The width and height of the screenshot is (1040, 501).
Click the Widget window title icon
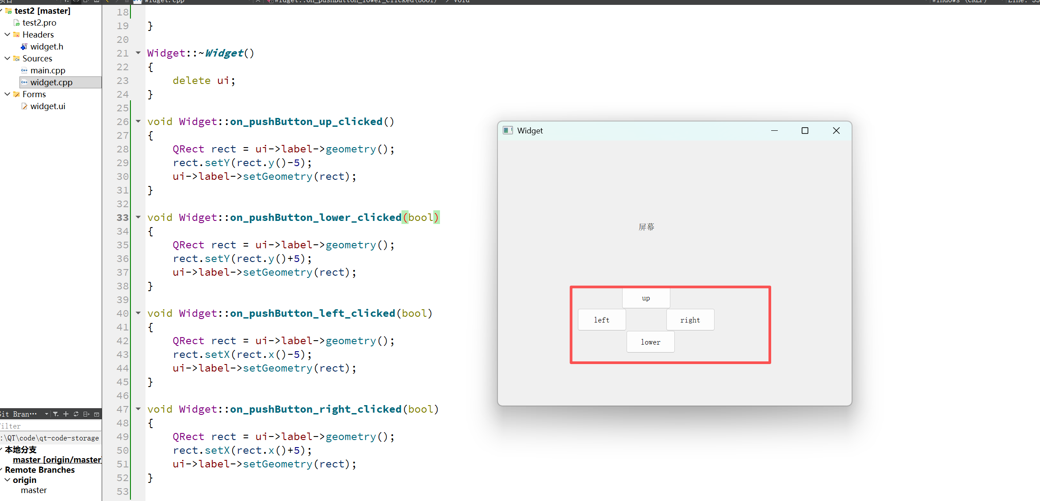pyautogui.click(x=508, y=130)
